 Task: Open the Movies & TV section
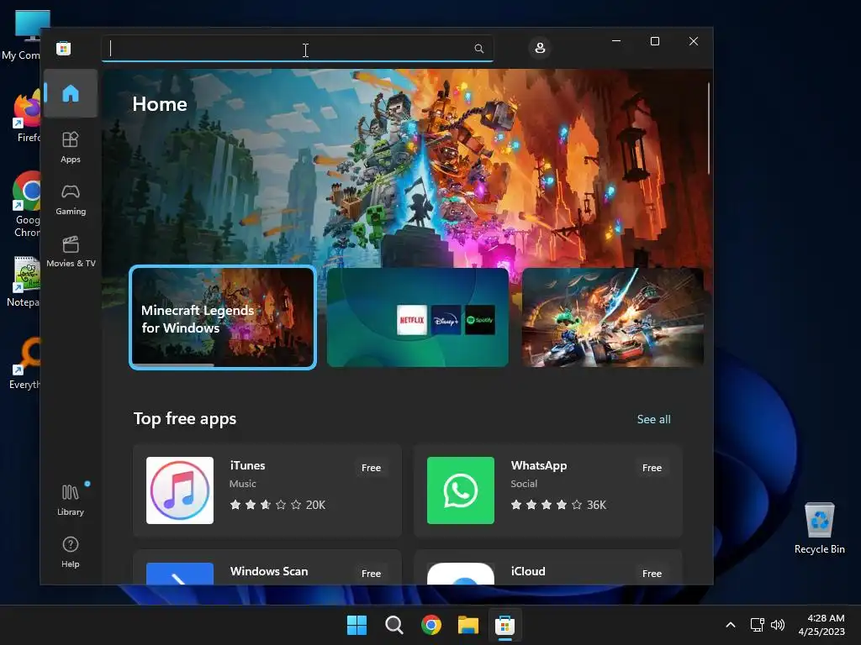(x=71, y=252)
